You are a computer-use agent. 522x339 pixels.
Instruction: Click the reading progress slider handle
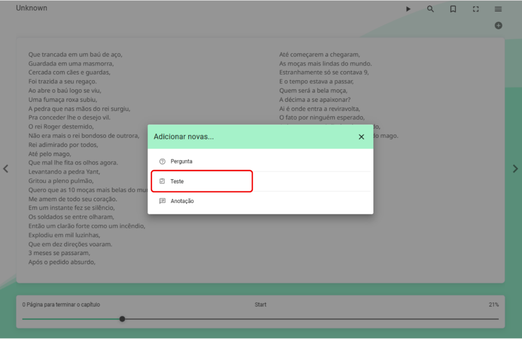pyautogui.click(x=122, y=319)
